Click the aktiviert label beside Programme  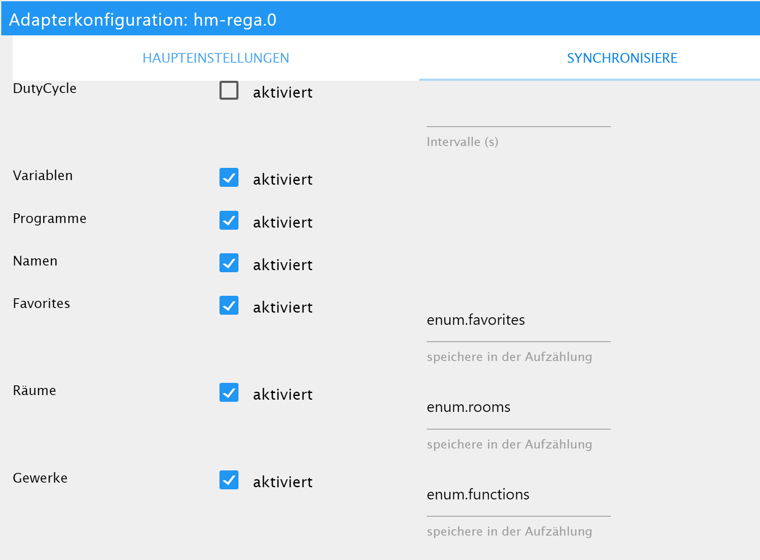[283, 223]
